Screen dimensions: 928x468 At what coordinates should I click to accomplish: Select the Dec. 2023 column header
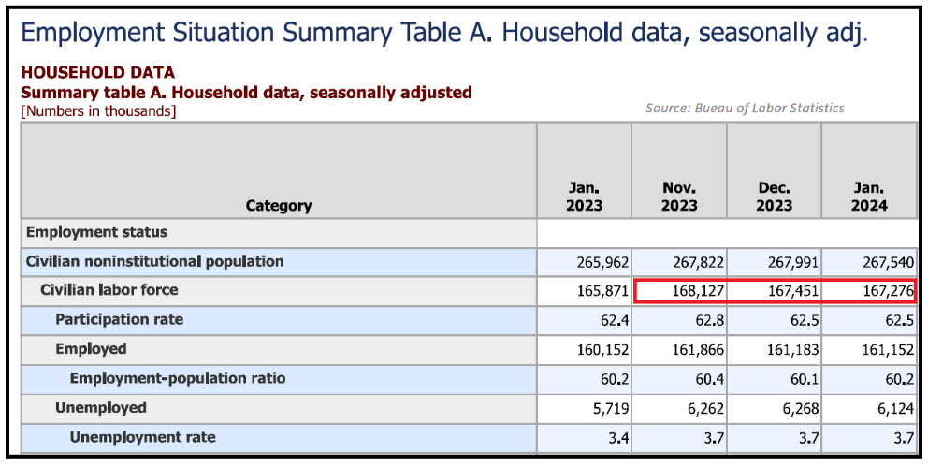775,197
